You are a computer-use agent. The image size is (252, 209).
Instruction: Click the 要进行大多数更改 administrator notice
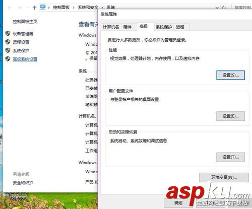point(147,40)
